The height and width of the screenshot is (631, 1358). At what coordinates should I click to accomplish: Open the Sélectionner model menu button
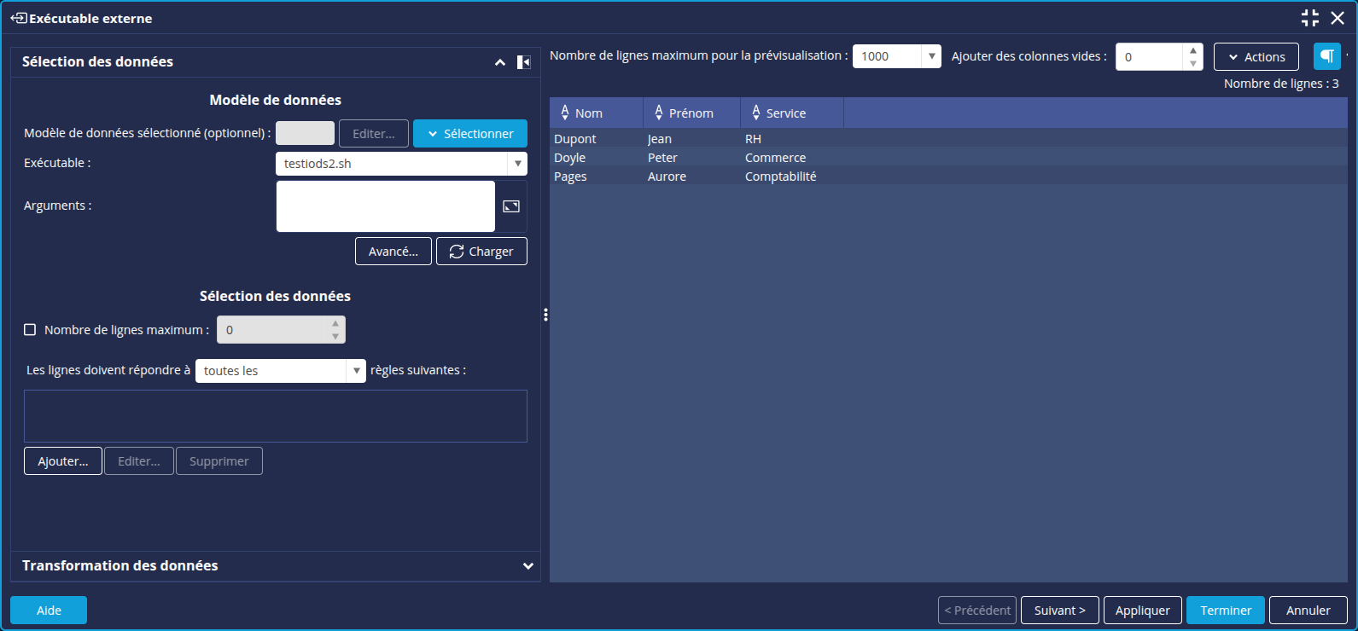click(470, 134)
